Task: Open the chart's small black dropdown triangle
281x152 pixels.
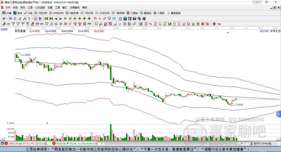Action: (228, 33)
